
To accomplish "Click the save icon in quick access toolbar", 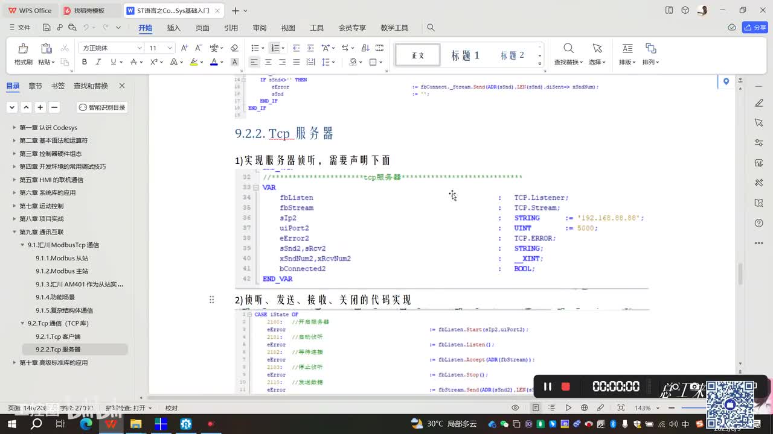I will click(47, 28).
